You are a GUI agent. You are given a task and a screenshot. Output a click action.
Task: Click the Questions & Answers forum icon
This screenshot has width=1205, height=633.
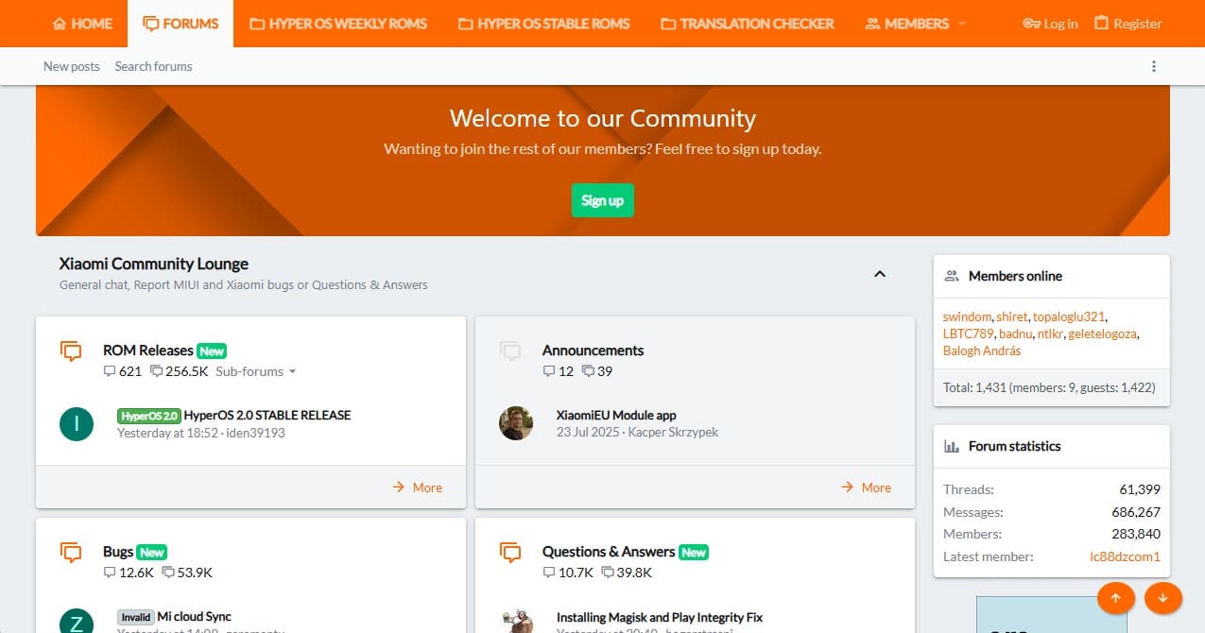(510, 553)
